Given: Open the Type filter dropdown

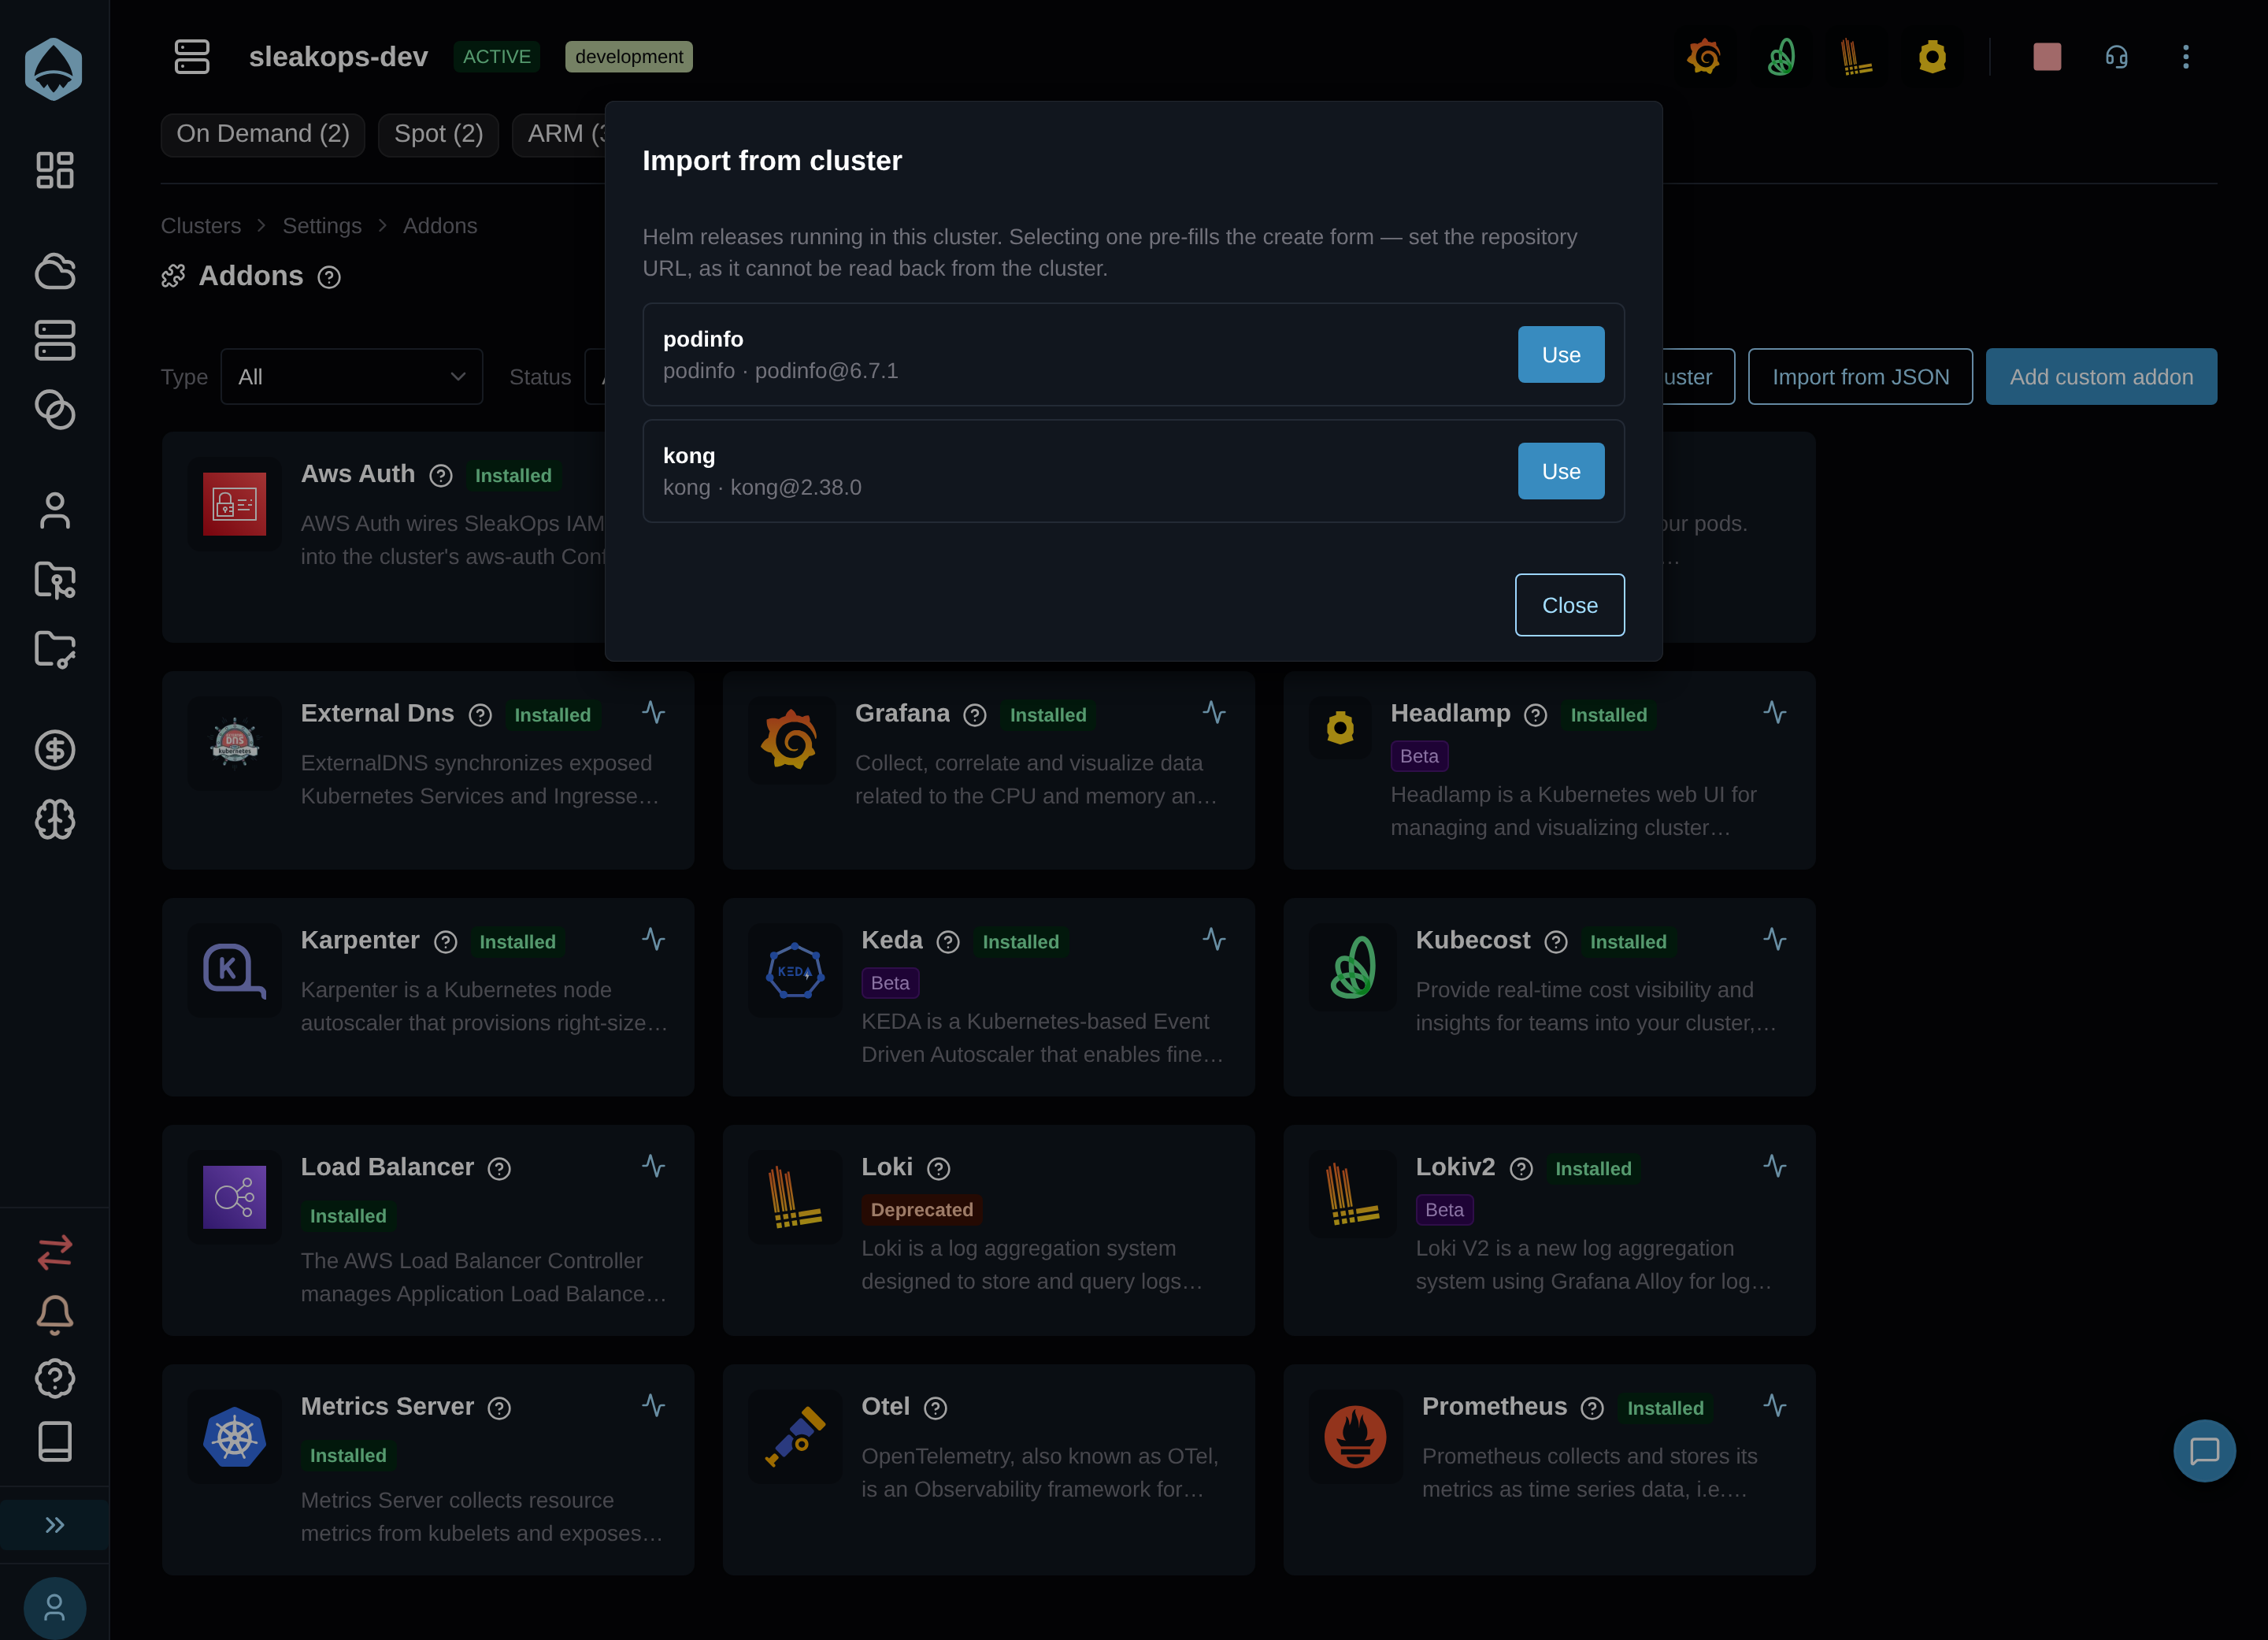Looking at the screenshot, I should 351,376.
